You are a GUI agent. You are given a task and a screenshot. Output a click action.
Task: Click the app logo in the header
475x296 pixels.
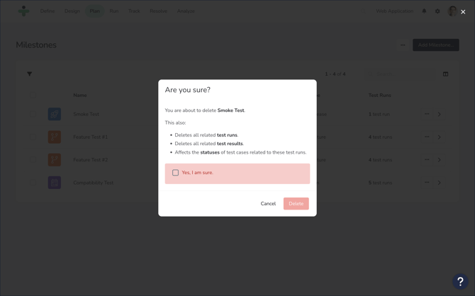tap(24, 11)
